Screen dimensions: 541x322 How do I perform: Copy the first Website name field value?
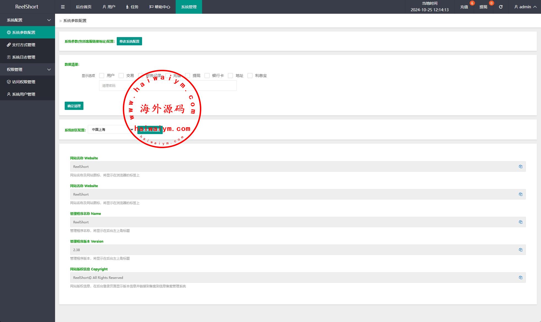click(520, 166)
